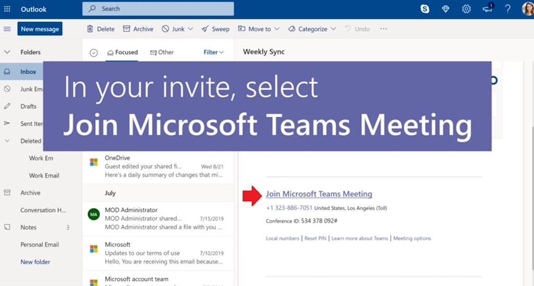Viewport: 534px width, 286px height.
Task: Open the megaphone announcements icon
Action: click(488, 8)
